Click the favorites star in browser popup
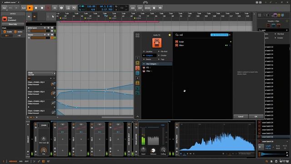This screenshot has width=291, height=164. click(170, 35)
